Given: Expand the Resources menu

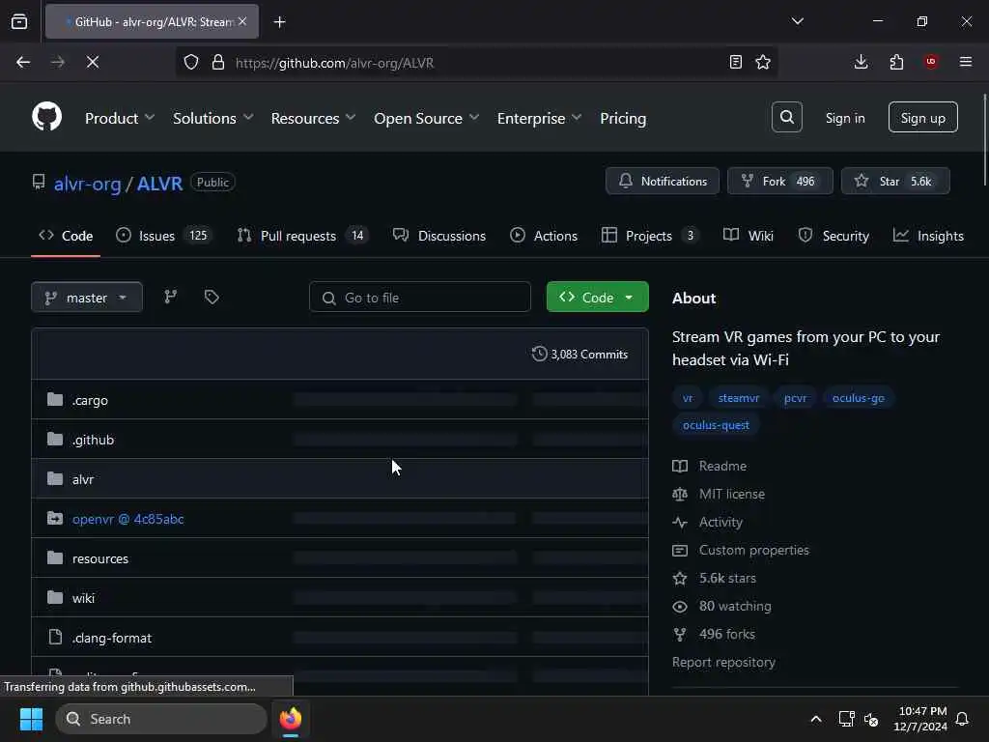Looking at the screenshot, I should coord(313,118).
